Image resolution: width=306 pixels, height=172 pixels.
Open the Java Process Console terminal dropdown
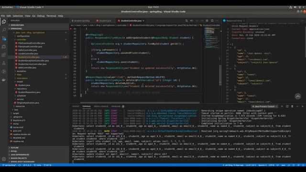pos(264,107)
